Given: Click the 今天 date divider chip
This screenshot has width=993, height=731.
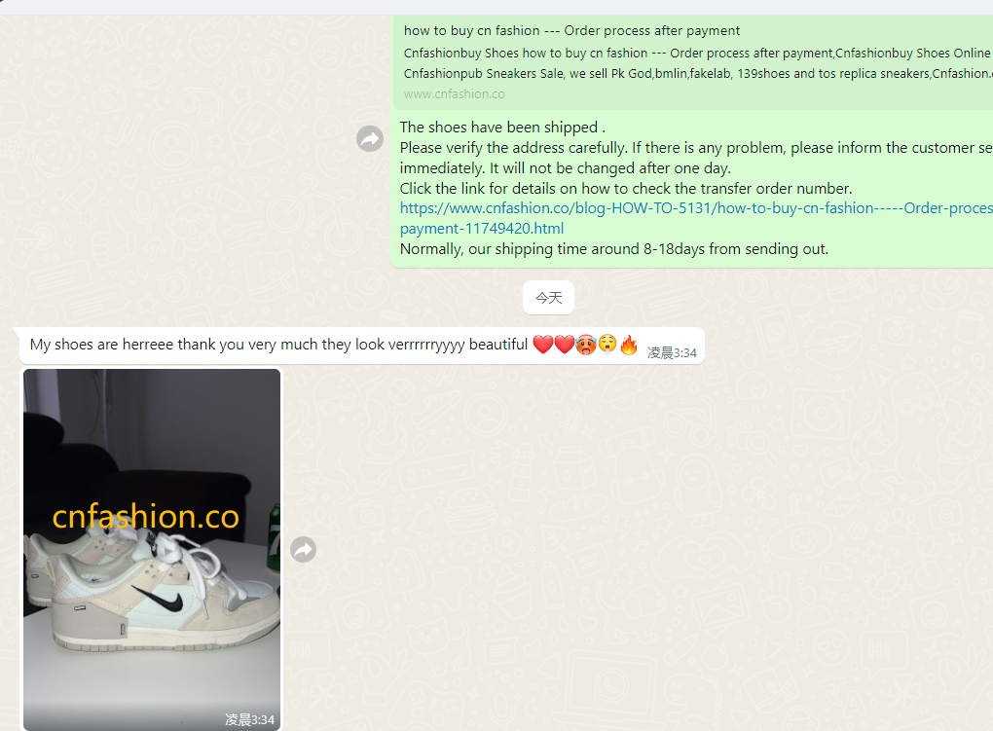Looking at the screenshot, I should point(548,298).
